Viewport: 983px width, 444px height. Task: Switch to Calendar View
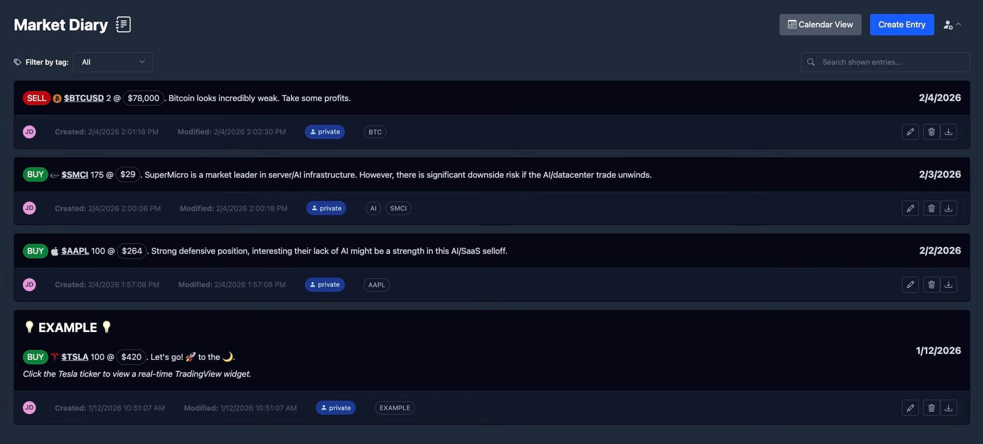click(820, 24)
